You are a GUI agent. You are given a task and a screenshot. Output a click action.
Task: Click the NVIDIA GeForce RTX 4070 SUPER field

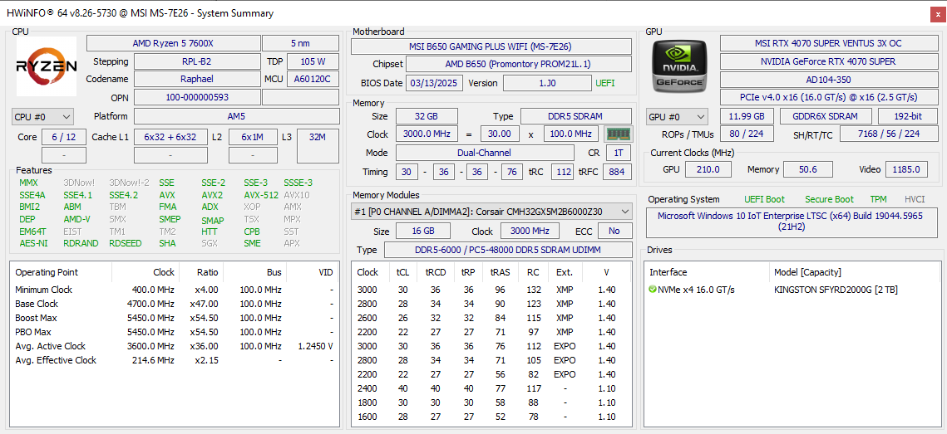(x=829, y=61)
